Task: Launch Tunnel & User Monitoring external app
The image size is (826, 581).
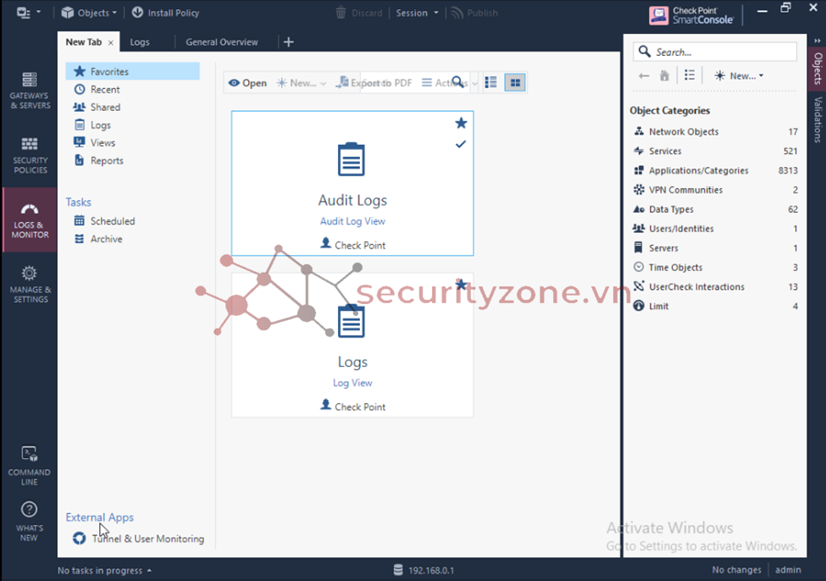Action: click(x=139, y=539)
